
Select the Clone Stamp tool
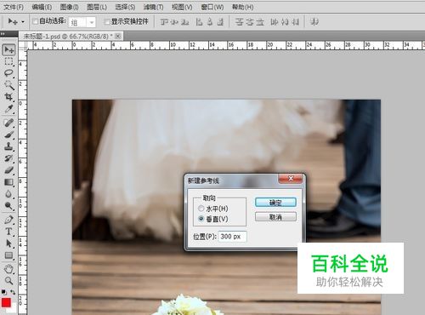pyautogui.click(x=8, y=146)
